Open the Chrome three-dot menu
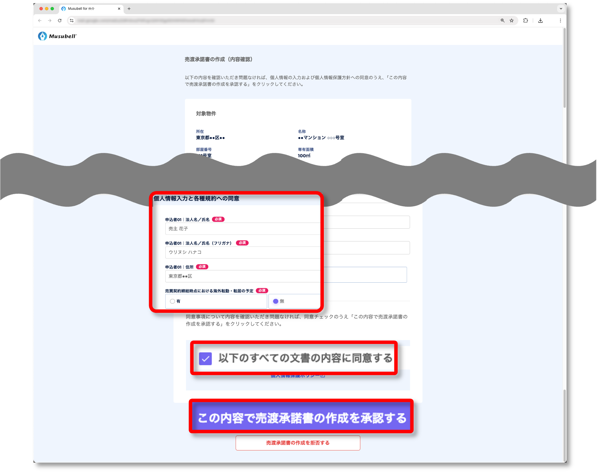 click(560, 21)
